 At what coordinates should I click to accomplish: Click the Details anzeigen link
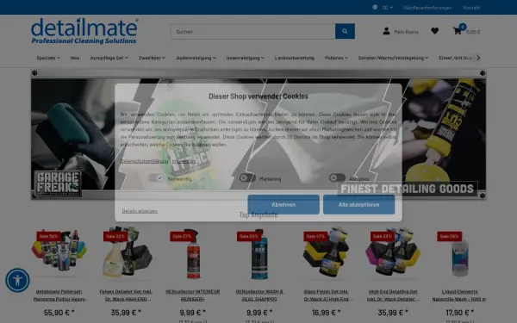(140, 211)
